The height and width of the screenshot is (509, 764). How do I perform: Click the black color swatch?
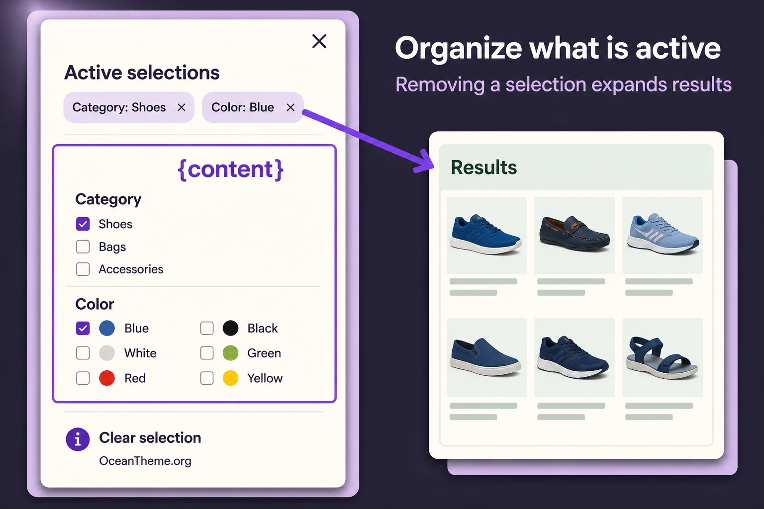230,328
